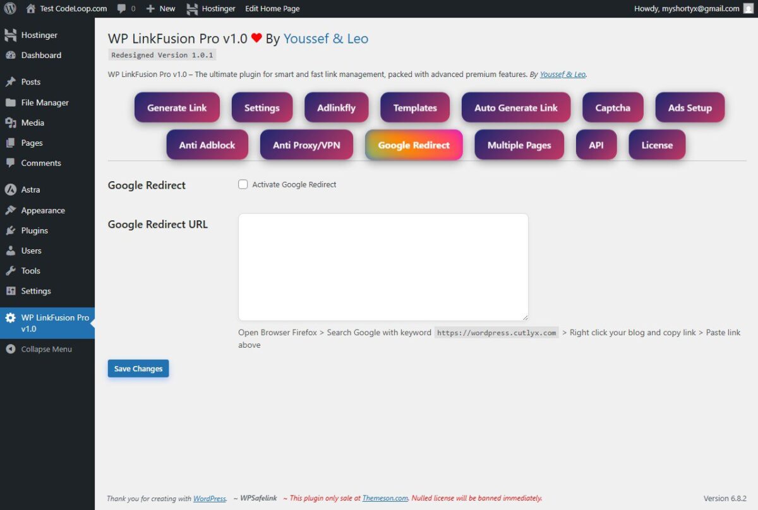The width and height of the screenshot is (758, 510).
Task: Open the Media menu label in sidebar
Action: click(33, 122)
